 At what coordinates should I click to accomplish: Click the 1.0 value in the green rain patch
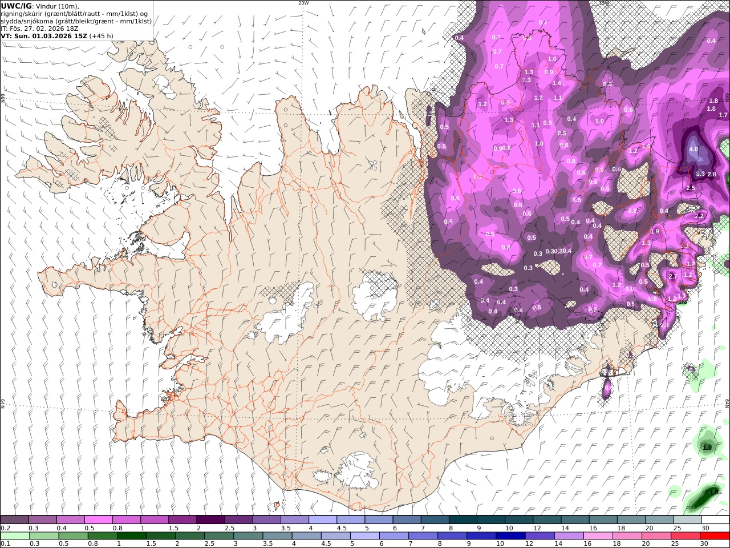[707, 448]
